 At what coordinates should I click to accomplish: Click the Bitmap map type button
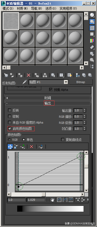(x=81, y=82)
